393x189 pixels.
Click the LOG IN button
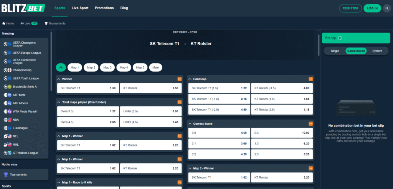pyautogui.click(x=372, y=8)
